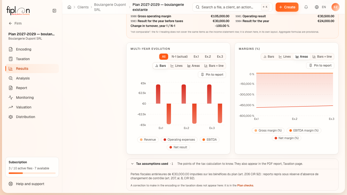Image resolution: width=347 pixels, height=195 pixels.
Task: Filter chart to N-1 (actual)
Action: 180,57
